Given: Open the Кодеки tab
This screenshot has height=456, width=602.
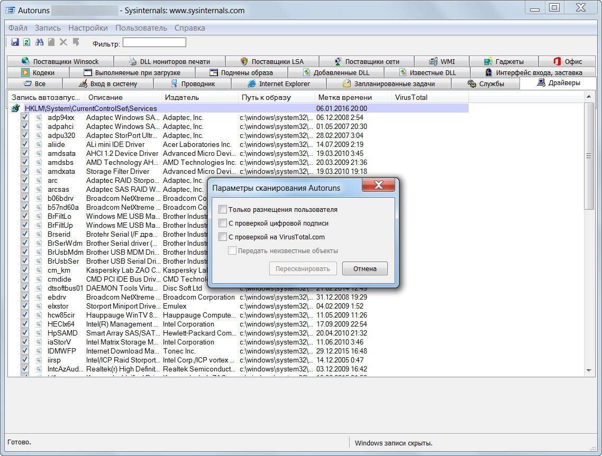Looking at the screenshot, I should click(38, 72).
